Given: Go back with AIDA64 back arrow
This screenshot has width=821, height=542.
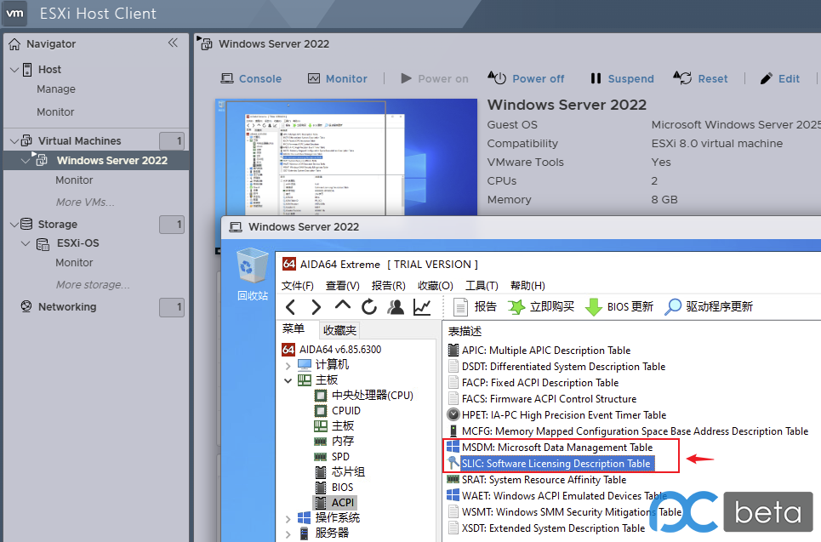Looking at the screenshot, I should [291, 307].
